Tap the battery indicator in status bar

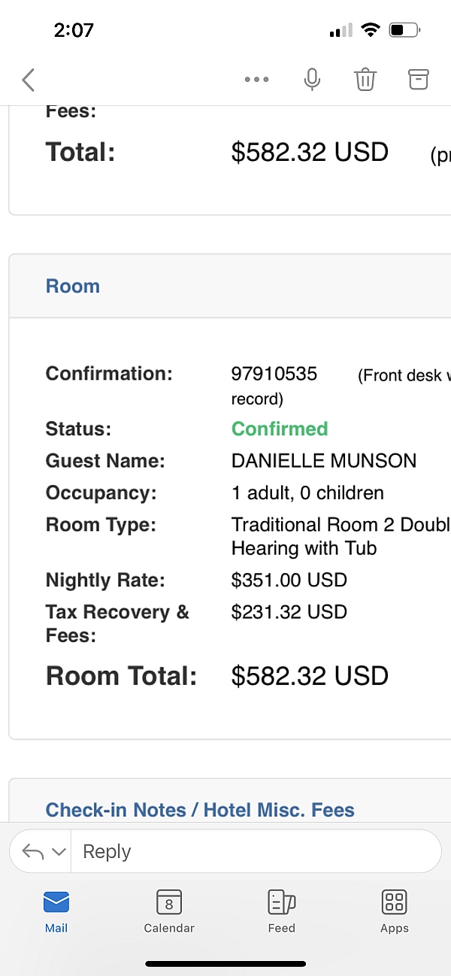pos(404,31)
